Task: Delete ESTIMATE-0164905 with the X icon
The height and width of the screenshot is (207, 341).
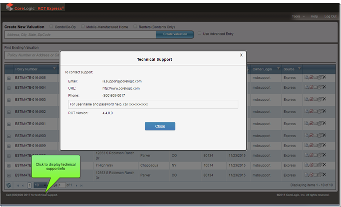Action: tap(324, 77)
